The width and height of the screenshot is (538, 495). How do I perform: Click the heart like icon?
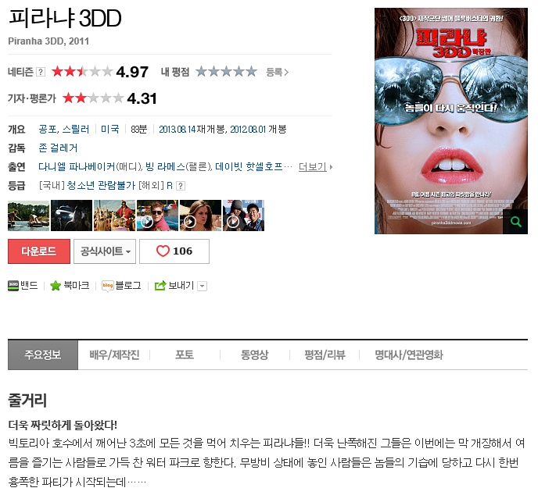coord(163,251)
